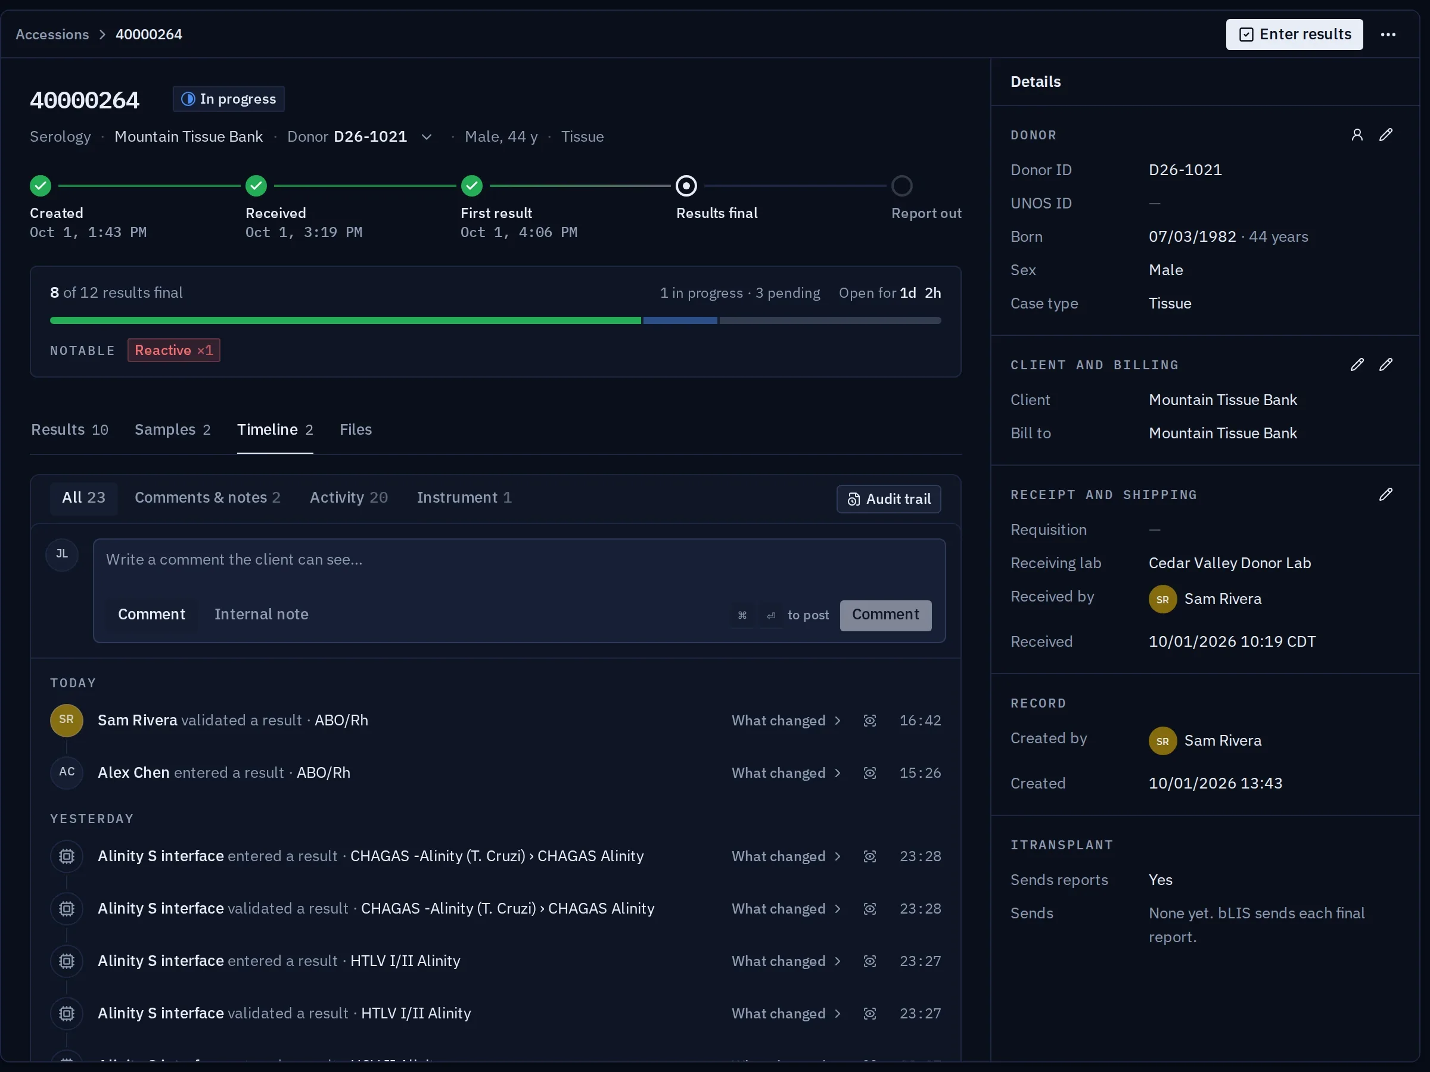Expand What changed for HTLV entered result

(x=786, y=961)
